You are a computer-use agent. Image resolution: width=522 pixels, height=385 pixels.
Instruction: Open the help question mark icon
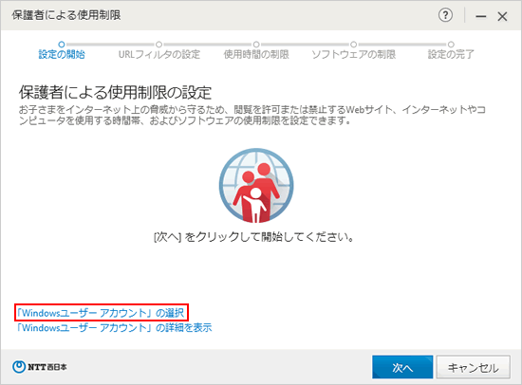445,15
